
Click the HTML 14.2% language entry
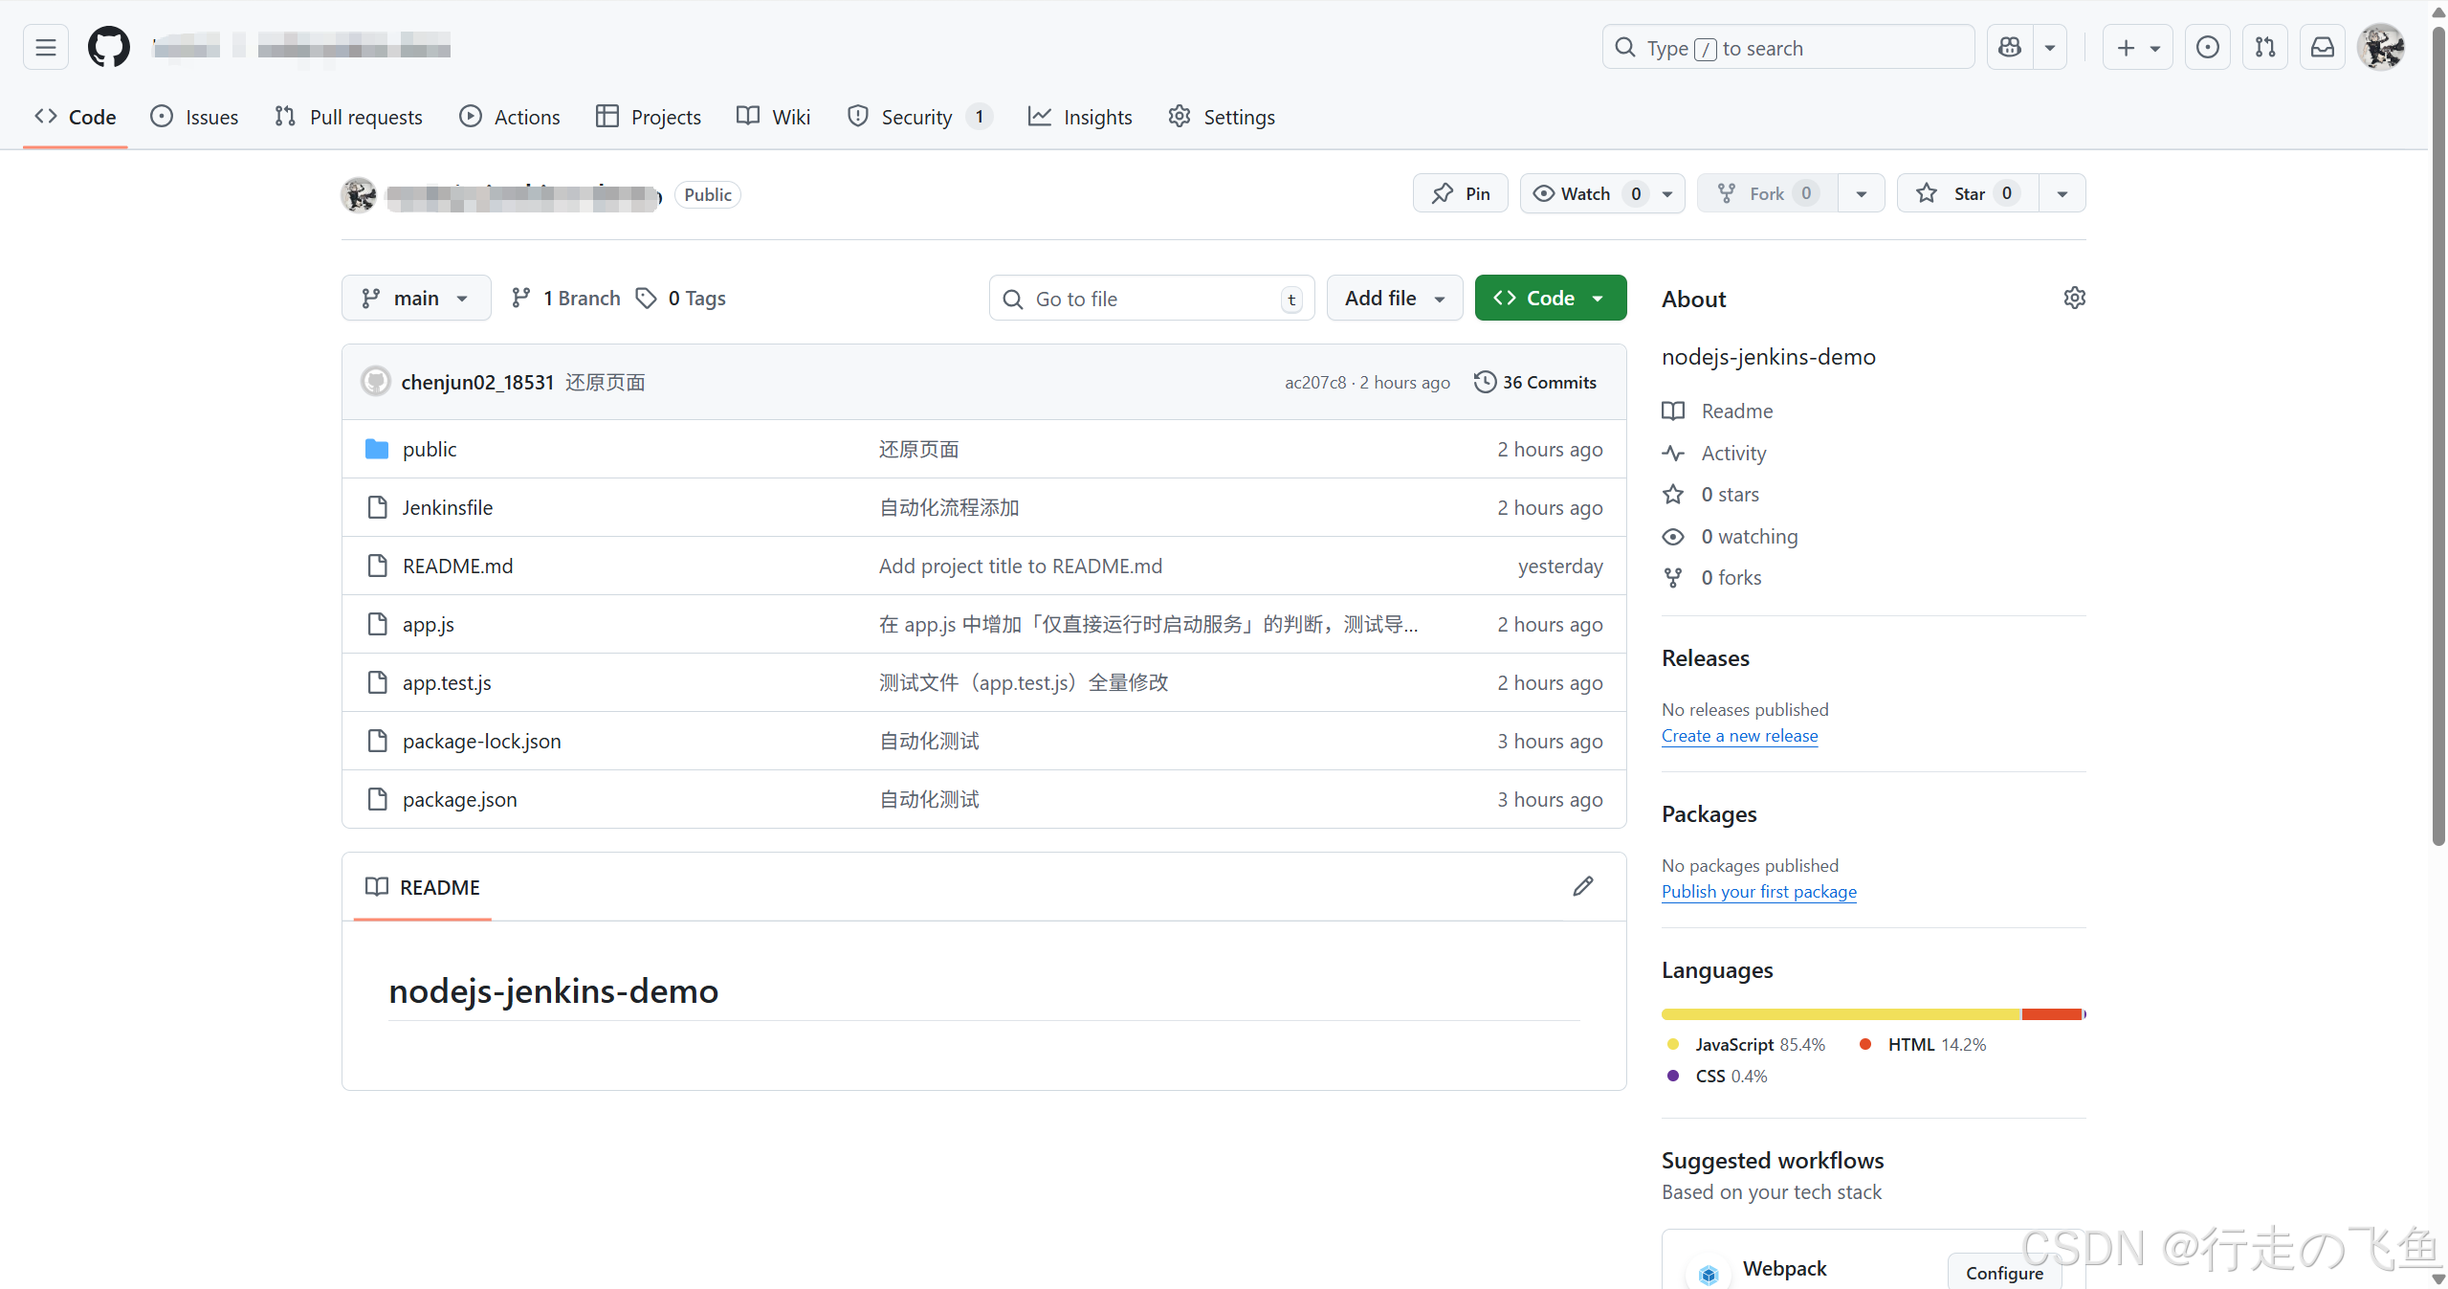[x=1922, y=1044]
